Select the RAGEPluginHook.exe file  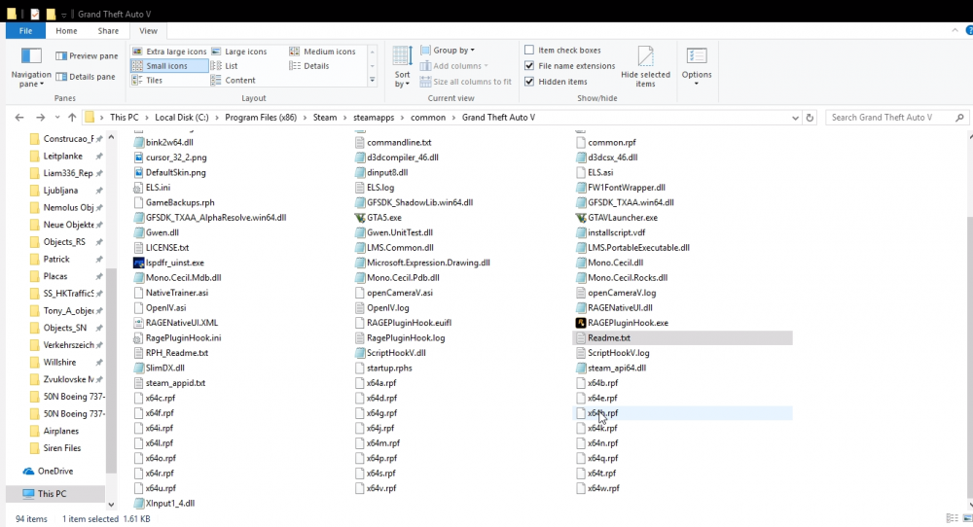623,323
